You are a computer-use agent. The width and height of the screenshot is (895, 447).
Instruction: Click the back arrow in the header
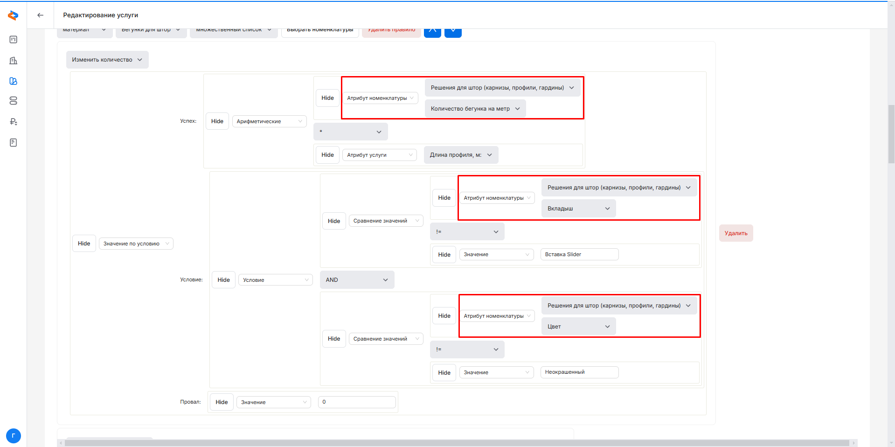point(41,15)
